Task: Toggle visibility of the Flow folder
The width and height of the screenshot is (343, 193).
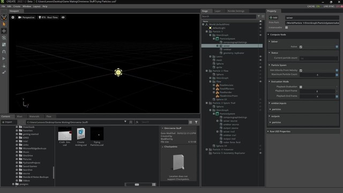Action: pyautogui.click(x=260, y=81)
